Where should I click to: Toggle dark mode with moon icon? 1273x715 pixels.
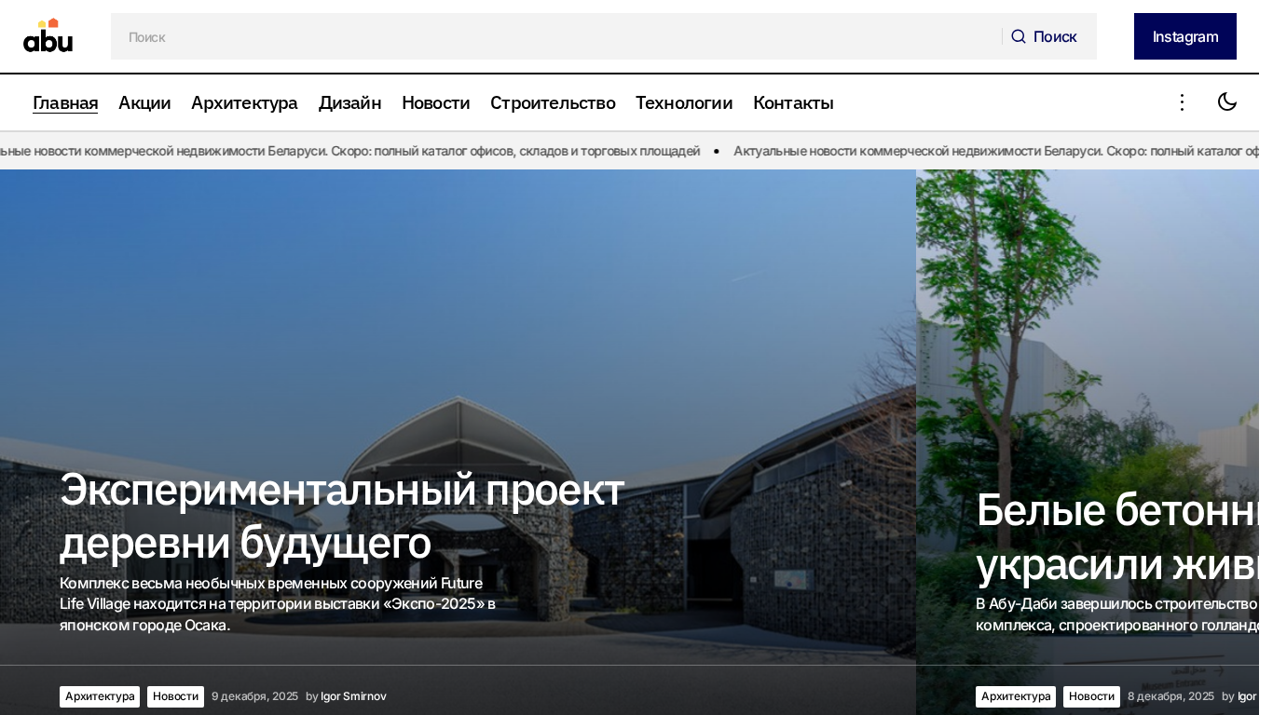point(1227,102)
